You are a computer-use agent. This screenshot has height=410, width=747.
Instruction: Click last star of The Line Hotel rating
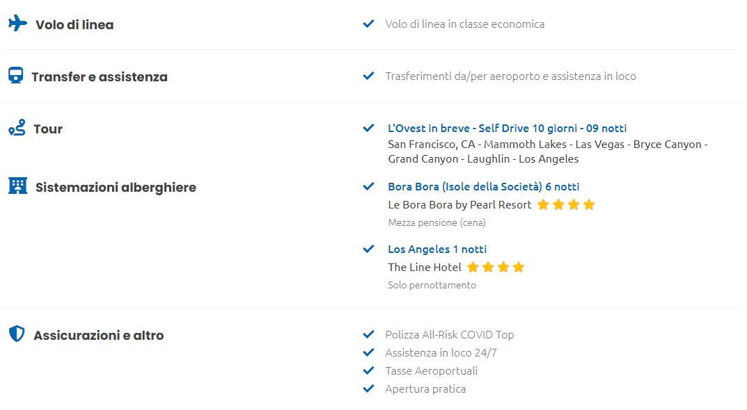[519, 267]
